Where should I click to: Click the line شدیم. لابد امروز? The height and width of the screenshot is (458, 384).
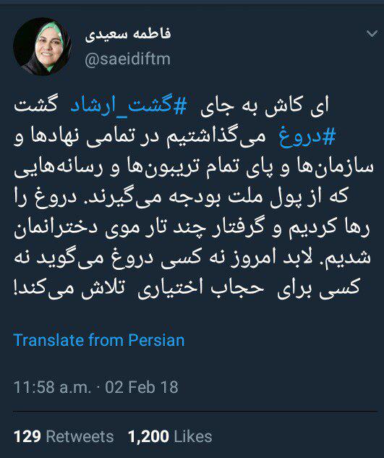(192, 259)
